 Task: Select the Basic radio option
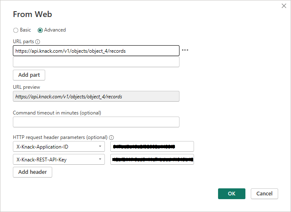pyautogui.click(x=16, y=30)
